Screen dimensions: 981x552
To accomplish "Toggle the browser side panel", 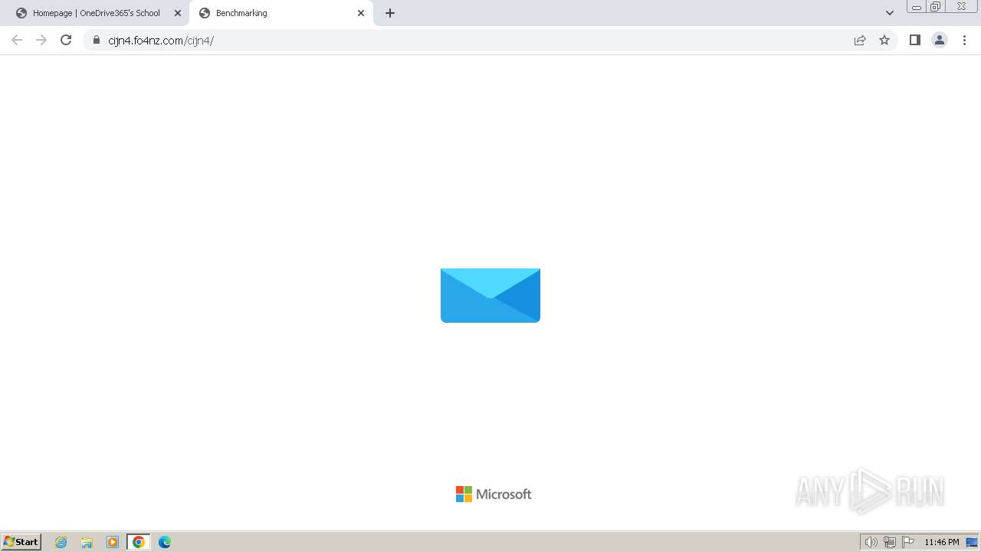I will point(914,40).
